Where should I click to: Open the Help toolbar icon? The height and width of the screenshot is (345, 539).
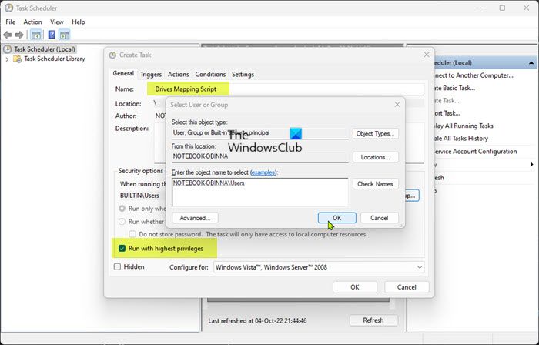(x=52, y=35)
